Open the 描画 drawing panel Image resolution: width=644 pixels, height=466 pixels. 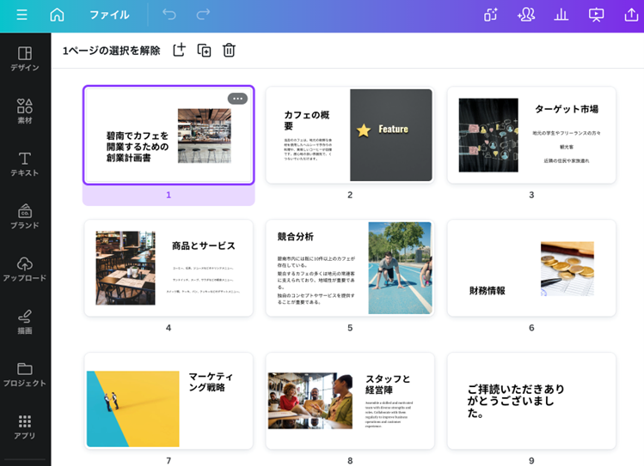[25, 322]
